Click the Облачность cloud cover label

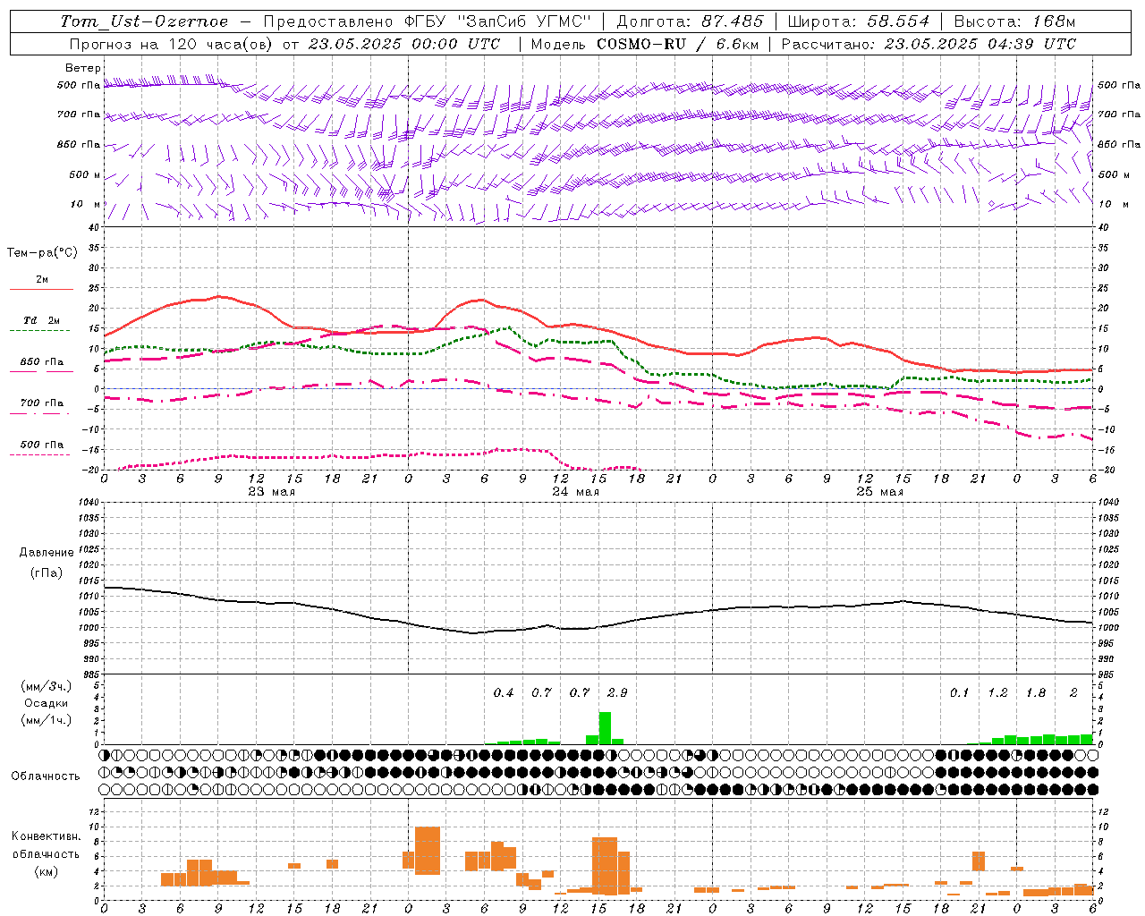pos(46,776)
